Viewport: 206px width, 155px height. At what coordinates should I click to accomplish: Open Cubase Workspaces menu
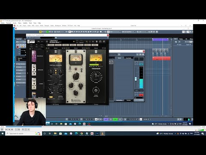[x=58, y=25]
